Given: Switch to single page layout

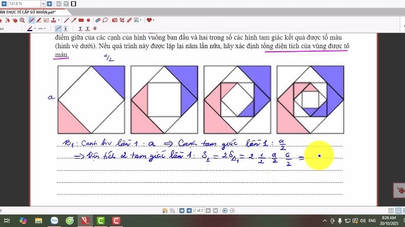Looking at the screenshot, I should coord(391,211).
